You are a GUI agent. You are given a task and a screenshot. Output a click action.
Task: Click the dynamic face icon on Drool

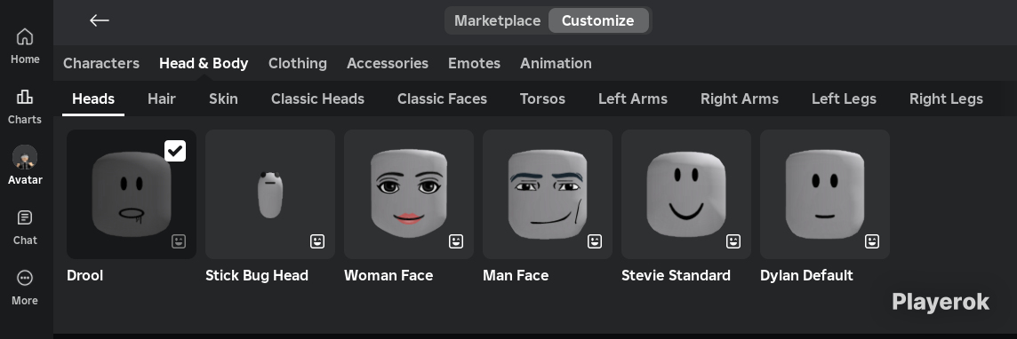coord(179,241)
